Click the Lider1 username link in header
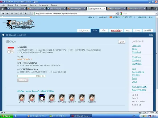The width and height of the screenshot is (158, 118). [91, 17]
